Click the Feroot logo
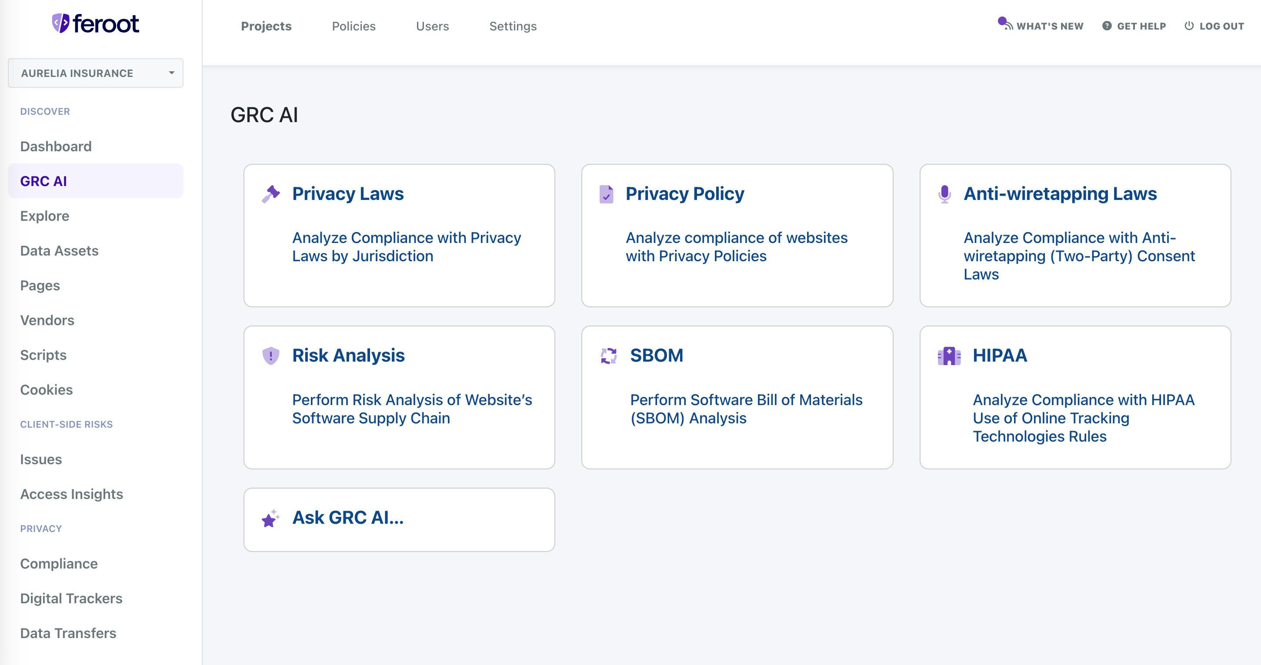Screen dimensions: 1261x665 coord(96,23)
